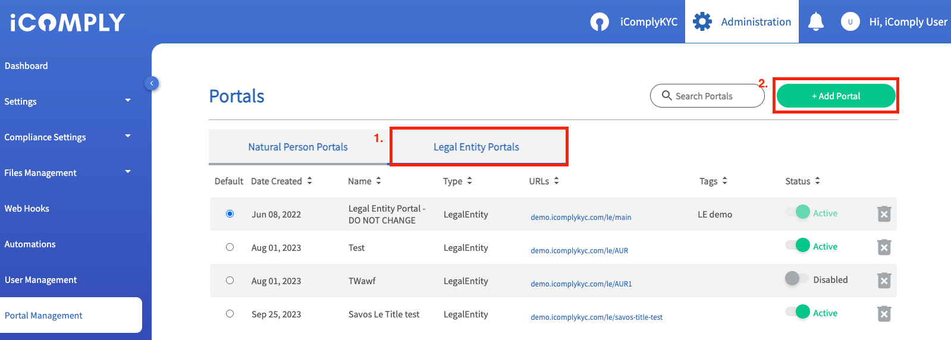Click the user avatar circle
The height and width of the screenshot is (340, 951).
[850, 22]
